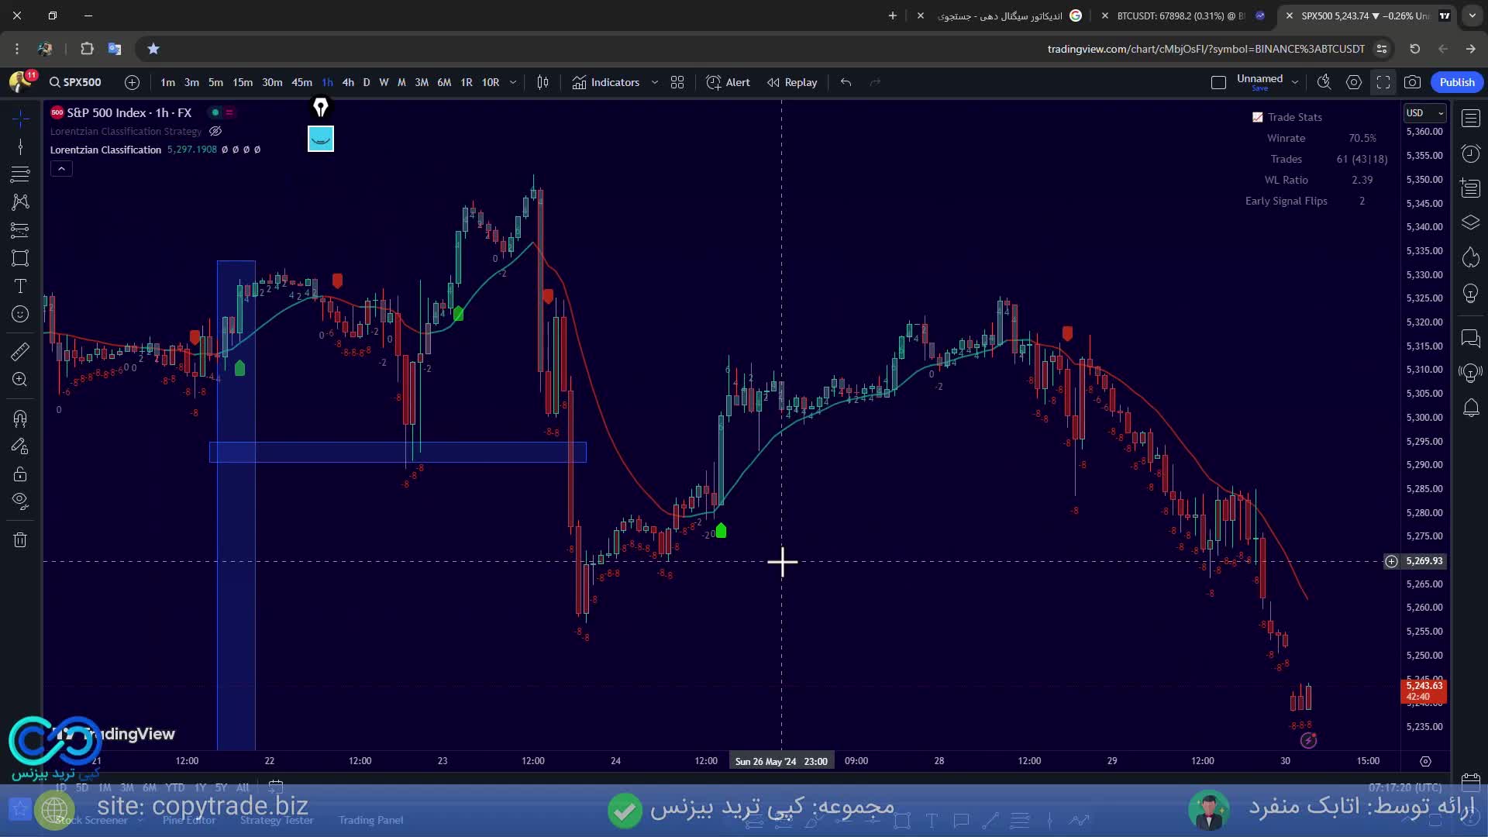Image resolution: width=1488 pixels, height=837 pixels.
Task: Remove drawings with the trash icon
Action: [20, 539]
